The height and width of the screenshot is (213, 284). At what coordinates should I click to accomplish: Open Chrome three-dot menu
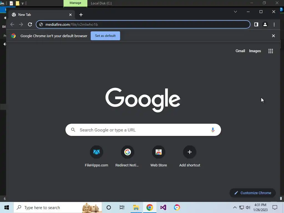pyautogui.click(x=274, y=24)
